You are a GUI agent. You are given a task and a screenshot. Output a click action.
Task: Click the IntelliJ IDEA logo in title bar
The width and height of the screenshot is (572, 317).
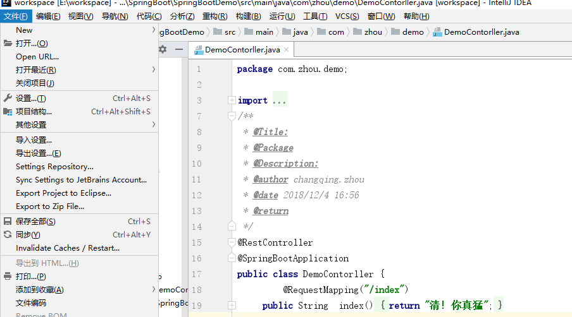(x=6, y=3)
